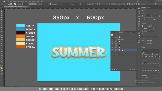Open the Window menu

[x=34, y=1]
